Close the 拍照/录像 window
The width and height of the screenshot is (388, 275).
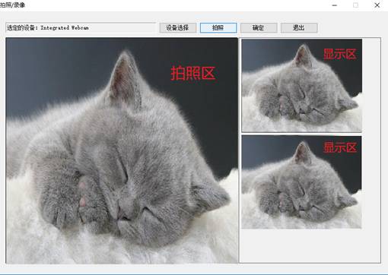point(377,5)
